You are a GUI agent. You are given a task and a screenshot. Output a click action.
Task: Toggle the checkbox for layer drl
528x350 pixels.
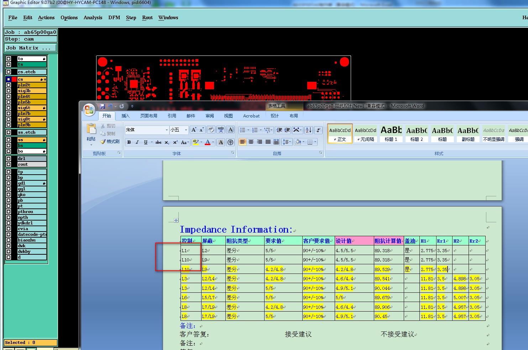pos(9,159)
